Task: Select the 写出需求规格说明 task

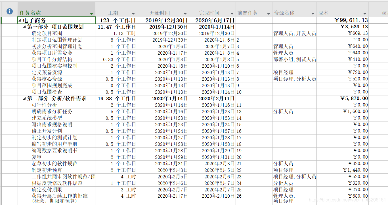Action: pyautogui.click(x=52, y=125)
